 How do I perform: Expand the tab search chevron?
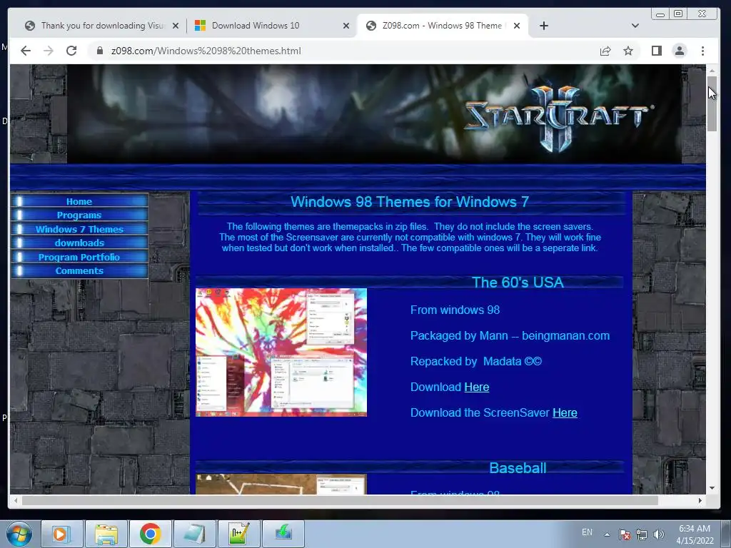(x=635, y=26)
